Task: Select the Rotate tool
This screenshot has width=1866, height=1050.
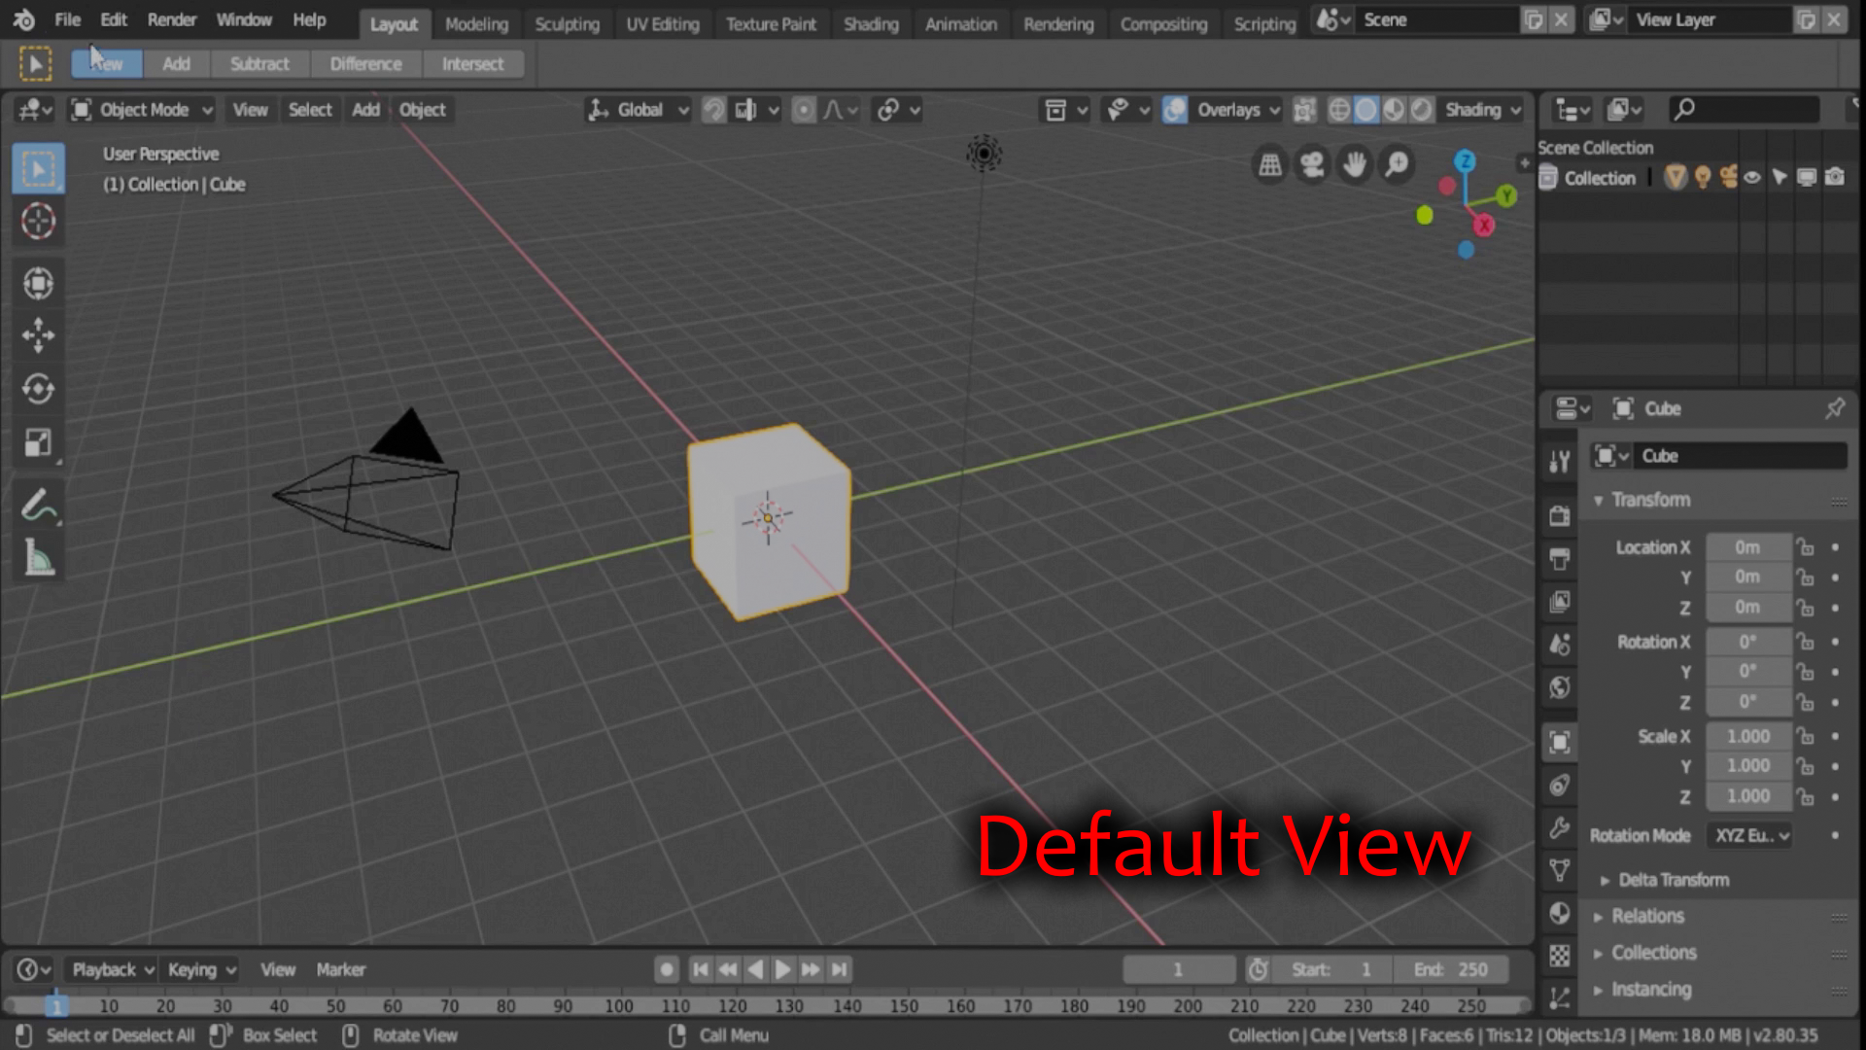Action: tap(39, 389)
